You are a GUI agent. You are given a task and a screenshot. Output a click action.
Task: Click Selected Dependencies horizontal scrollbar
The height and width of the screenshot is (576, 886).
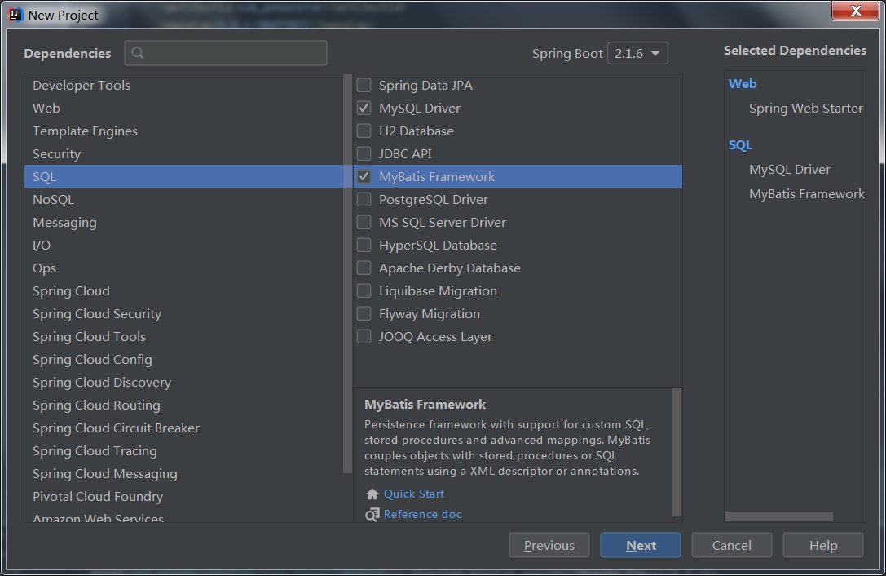coord(778,516)
